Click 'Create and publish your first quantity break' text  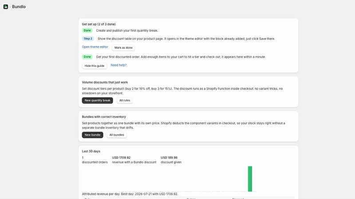[127, 31]
